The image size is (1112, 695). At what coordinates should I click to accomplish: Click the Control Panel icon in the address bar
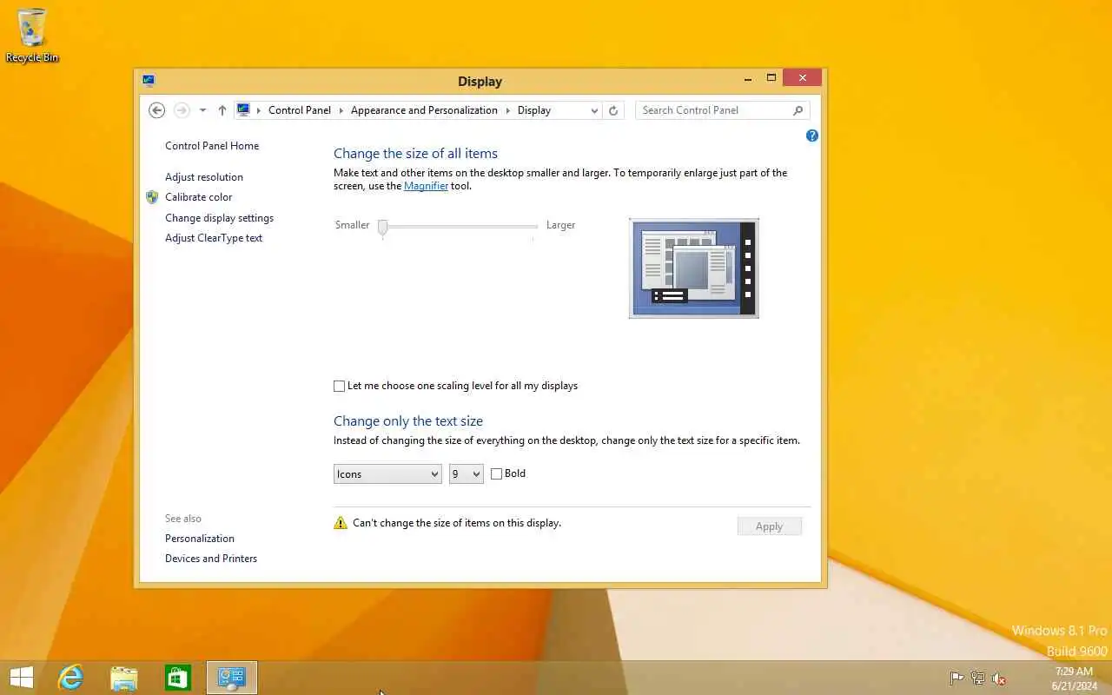point(244,110)
